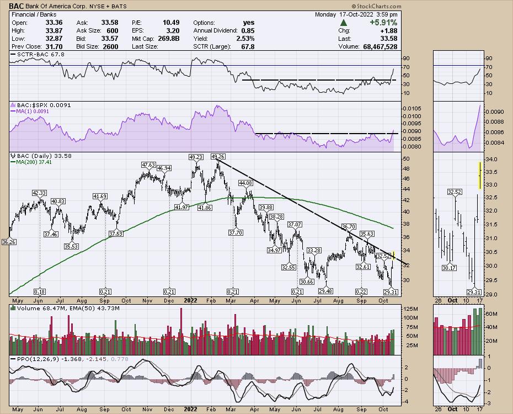Click the 30.17 label in zoomed panel
Viewport: 513px width, 414px height.
449,268
